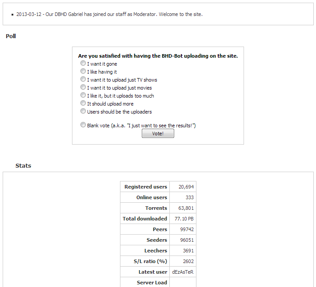
Task: Click the Online users value 333
Action: (189, 197)
